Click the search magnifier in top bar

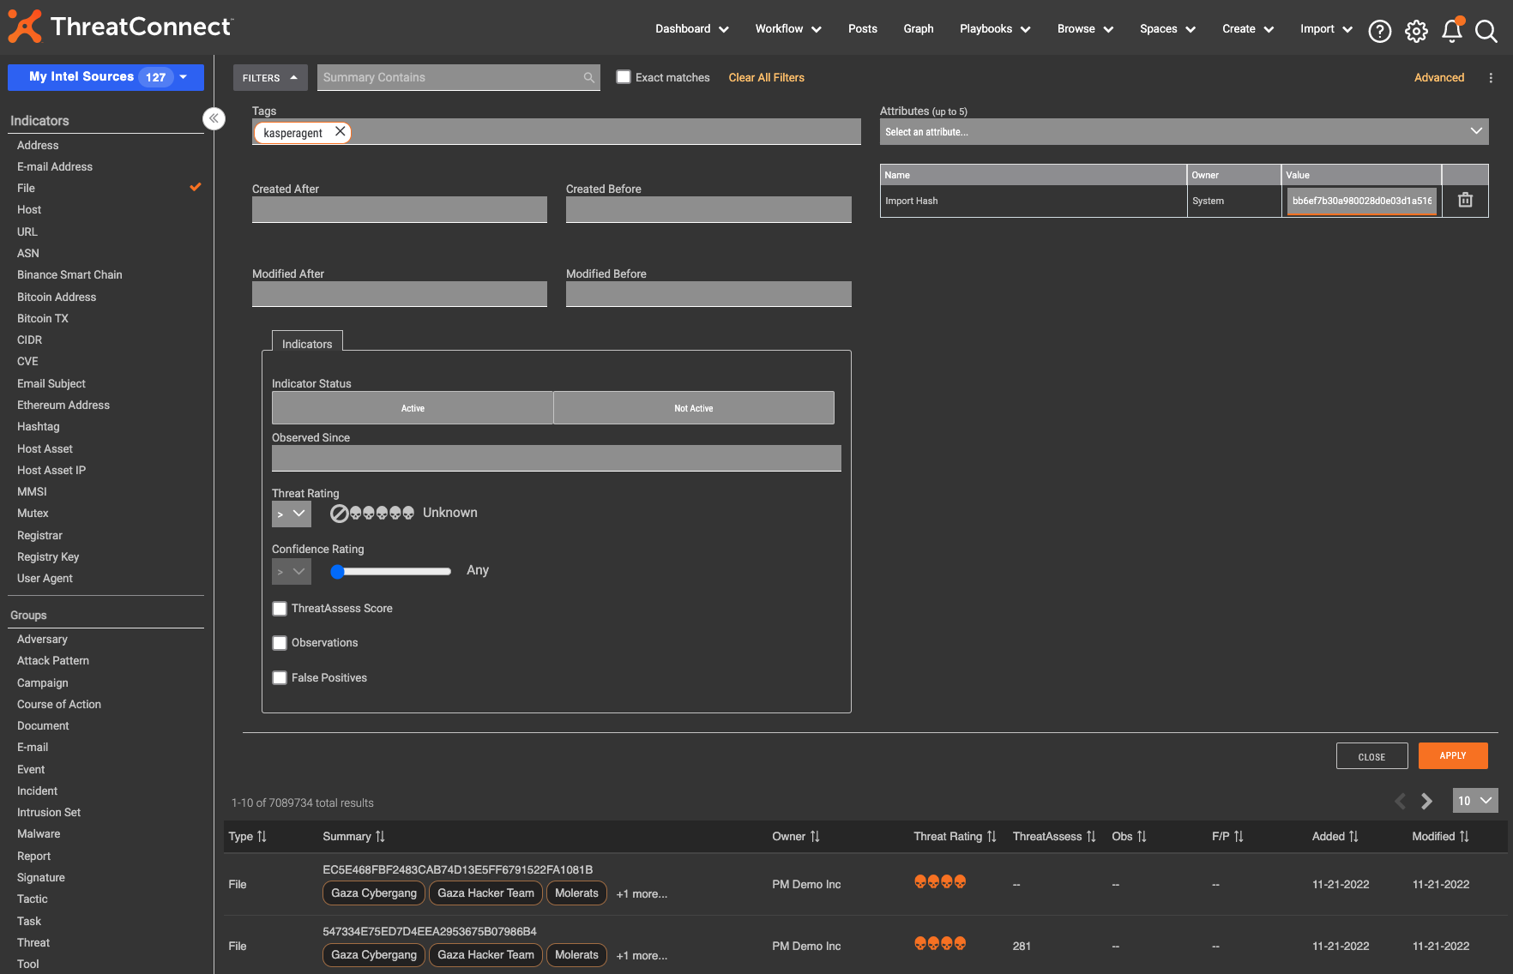coord(1486,31)
